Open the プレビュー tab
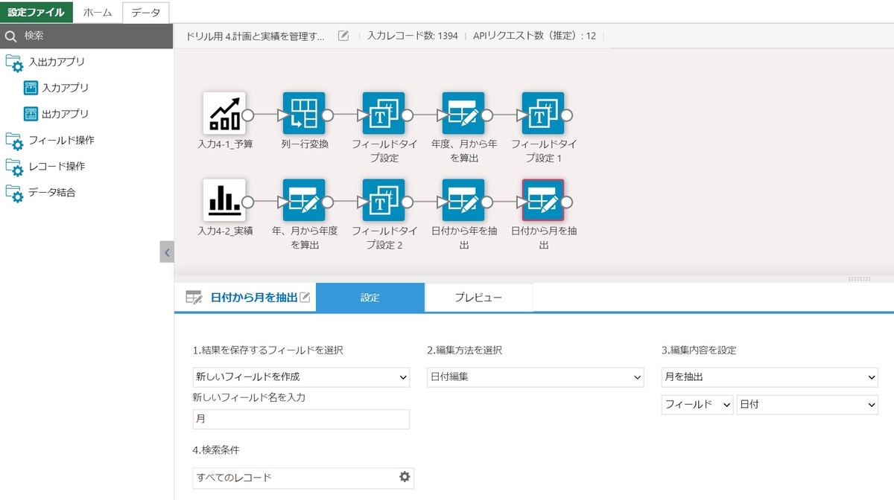Viewport: 894px width, 500px height. click(x=478, y=298)
